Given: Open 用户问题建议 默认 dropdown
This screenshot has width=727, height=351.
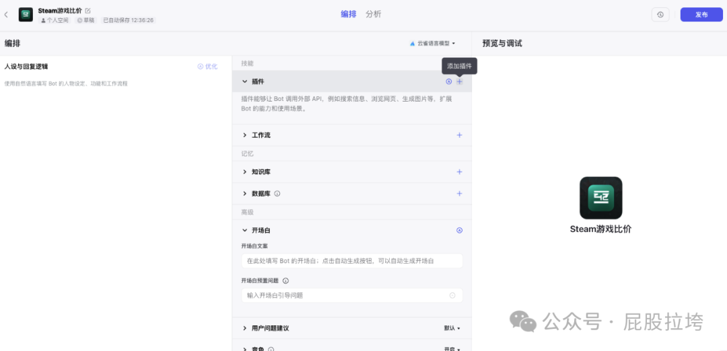Looking at the screenshot, I should (x=452, y=328).
